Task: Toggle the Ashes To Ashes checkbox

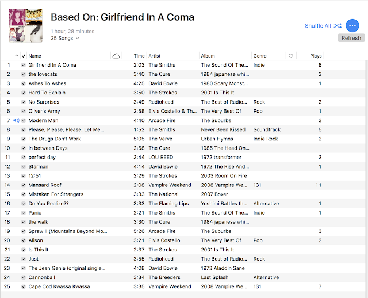Action: (23, 83)
